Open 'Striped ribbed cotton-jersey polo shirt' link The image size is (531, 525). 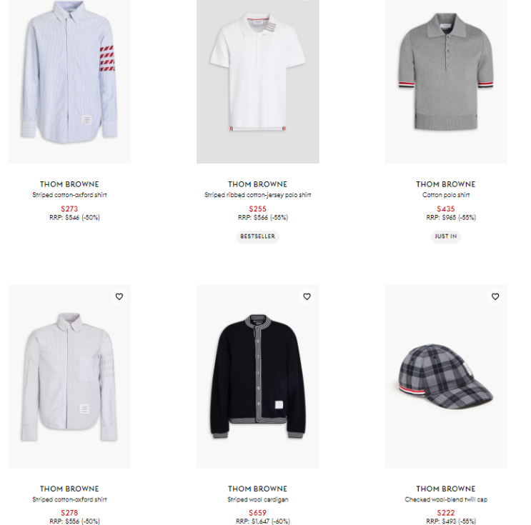pos(258,195)
